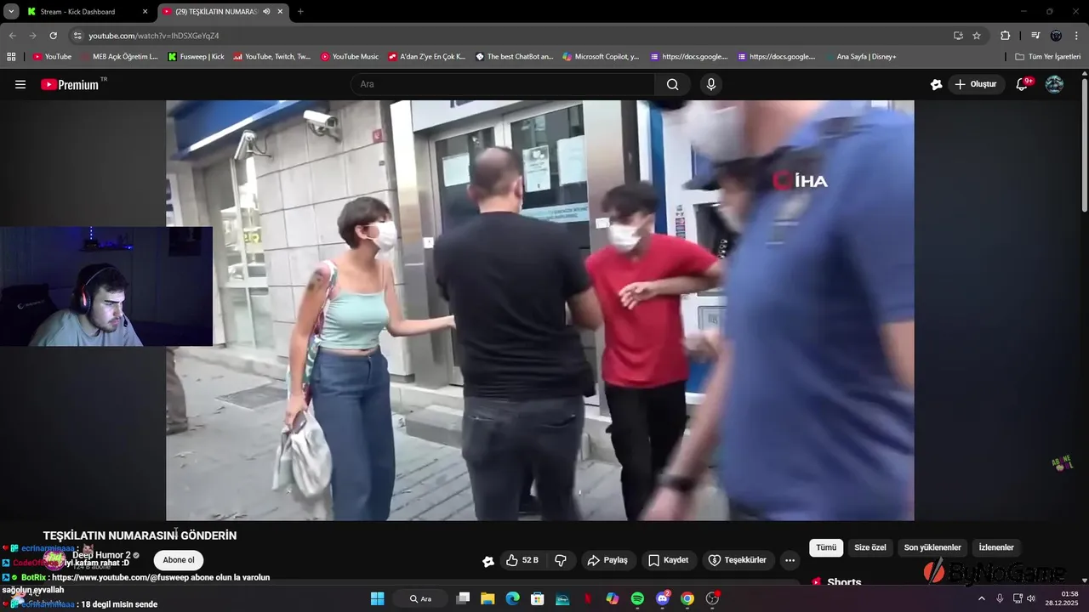The image size is (1089, 612).
Task: Select the Son yüklenenler filter chip
Action: click(x=932, y=547)
